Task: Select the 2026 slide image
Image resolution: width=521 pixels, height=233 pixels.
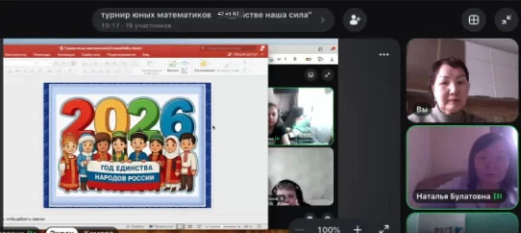Action: (127, 145)
